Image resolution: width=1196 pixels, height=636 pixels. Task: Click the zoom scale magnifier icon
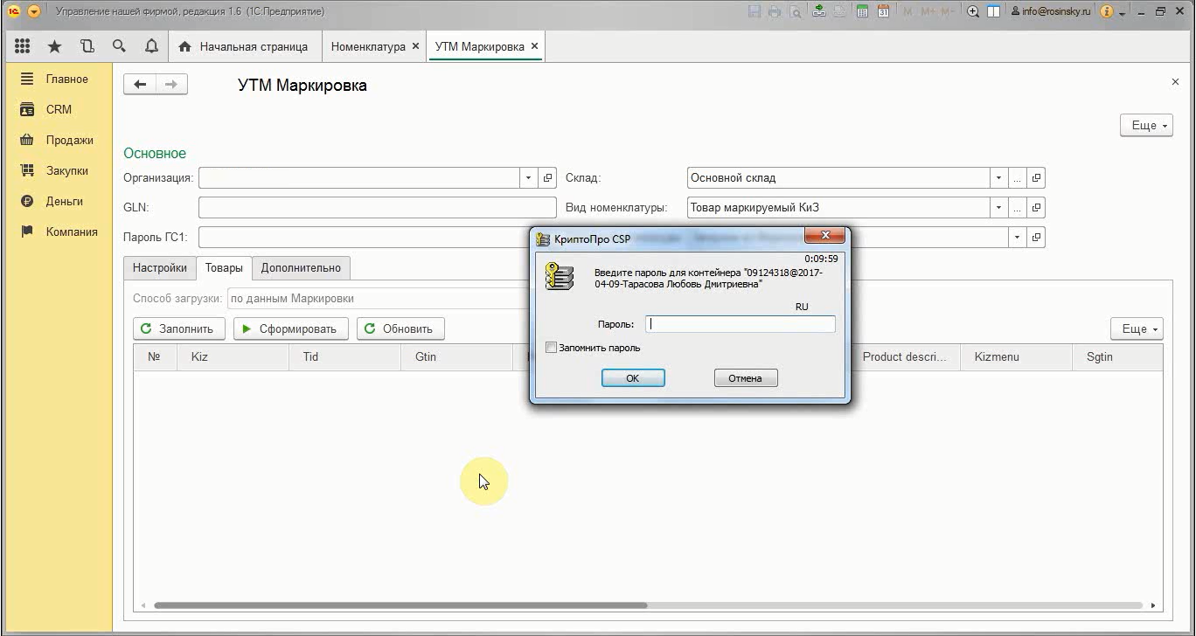(x=973, y=11)
